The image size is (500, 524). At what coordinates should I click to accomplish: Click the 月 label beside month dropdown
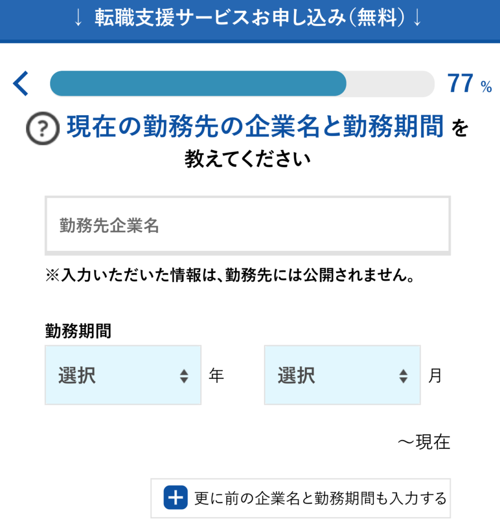coord(434,376)
